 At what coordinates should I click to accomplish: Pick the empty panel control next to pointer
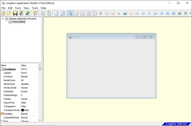click(76, 13)
